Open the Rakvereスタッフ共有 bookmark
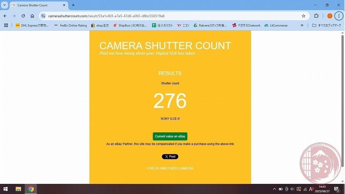 pyautogui.click(x=210, y=25)
